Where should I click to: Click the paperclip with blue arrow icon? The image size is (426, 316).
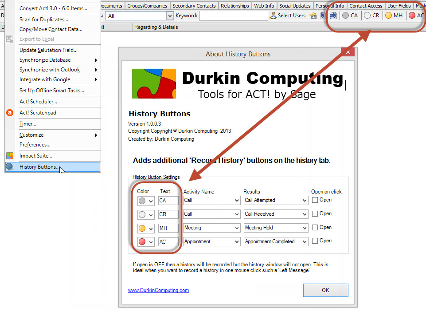333,16
